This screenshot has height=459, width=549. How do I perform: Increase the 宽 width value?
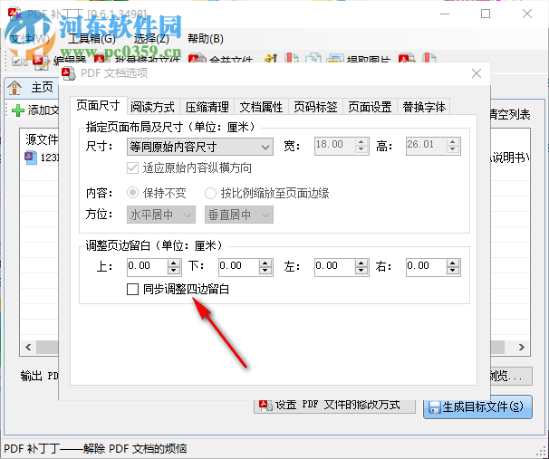coord(361,142)
